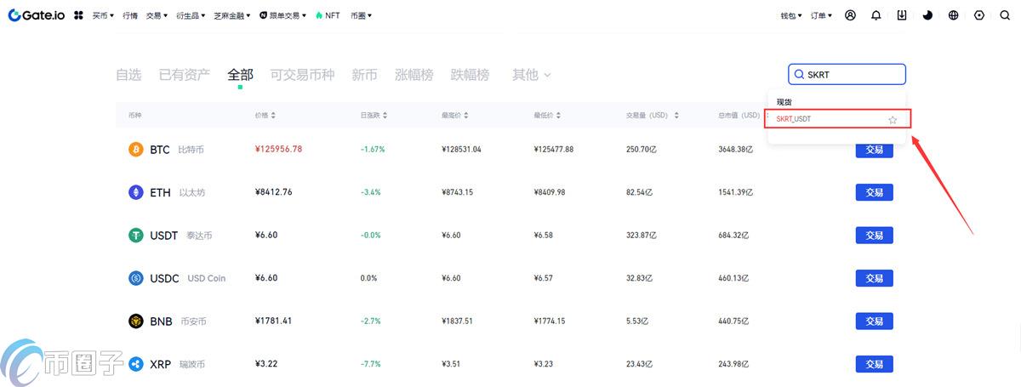Screen dimensions: 1021x387
Task: Sort the table by 日涨跌 column
Action: coord(375,115)
